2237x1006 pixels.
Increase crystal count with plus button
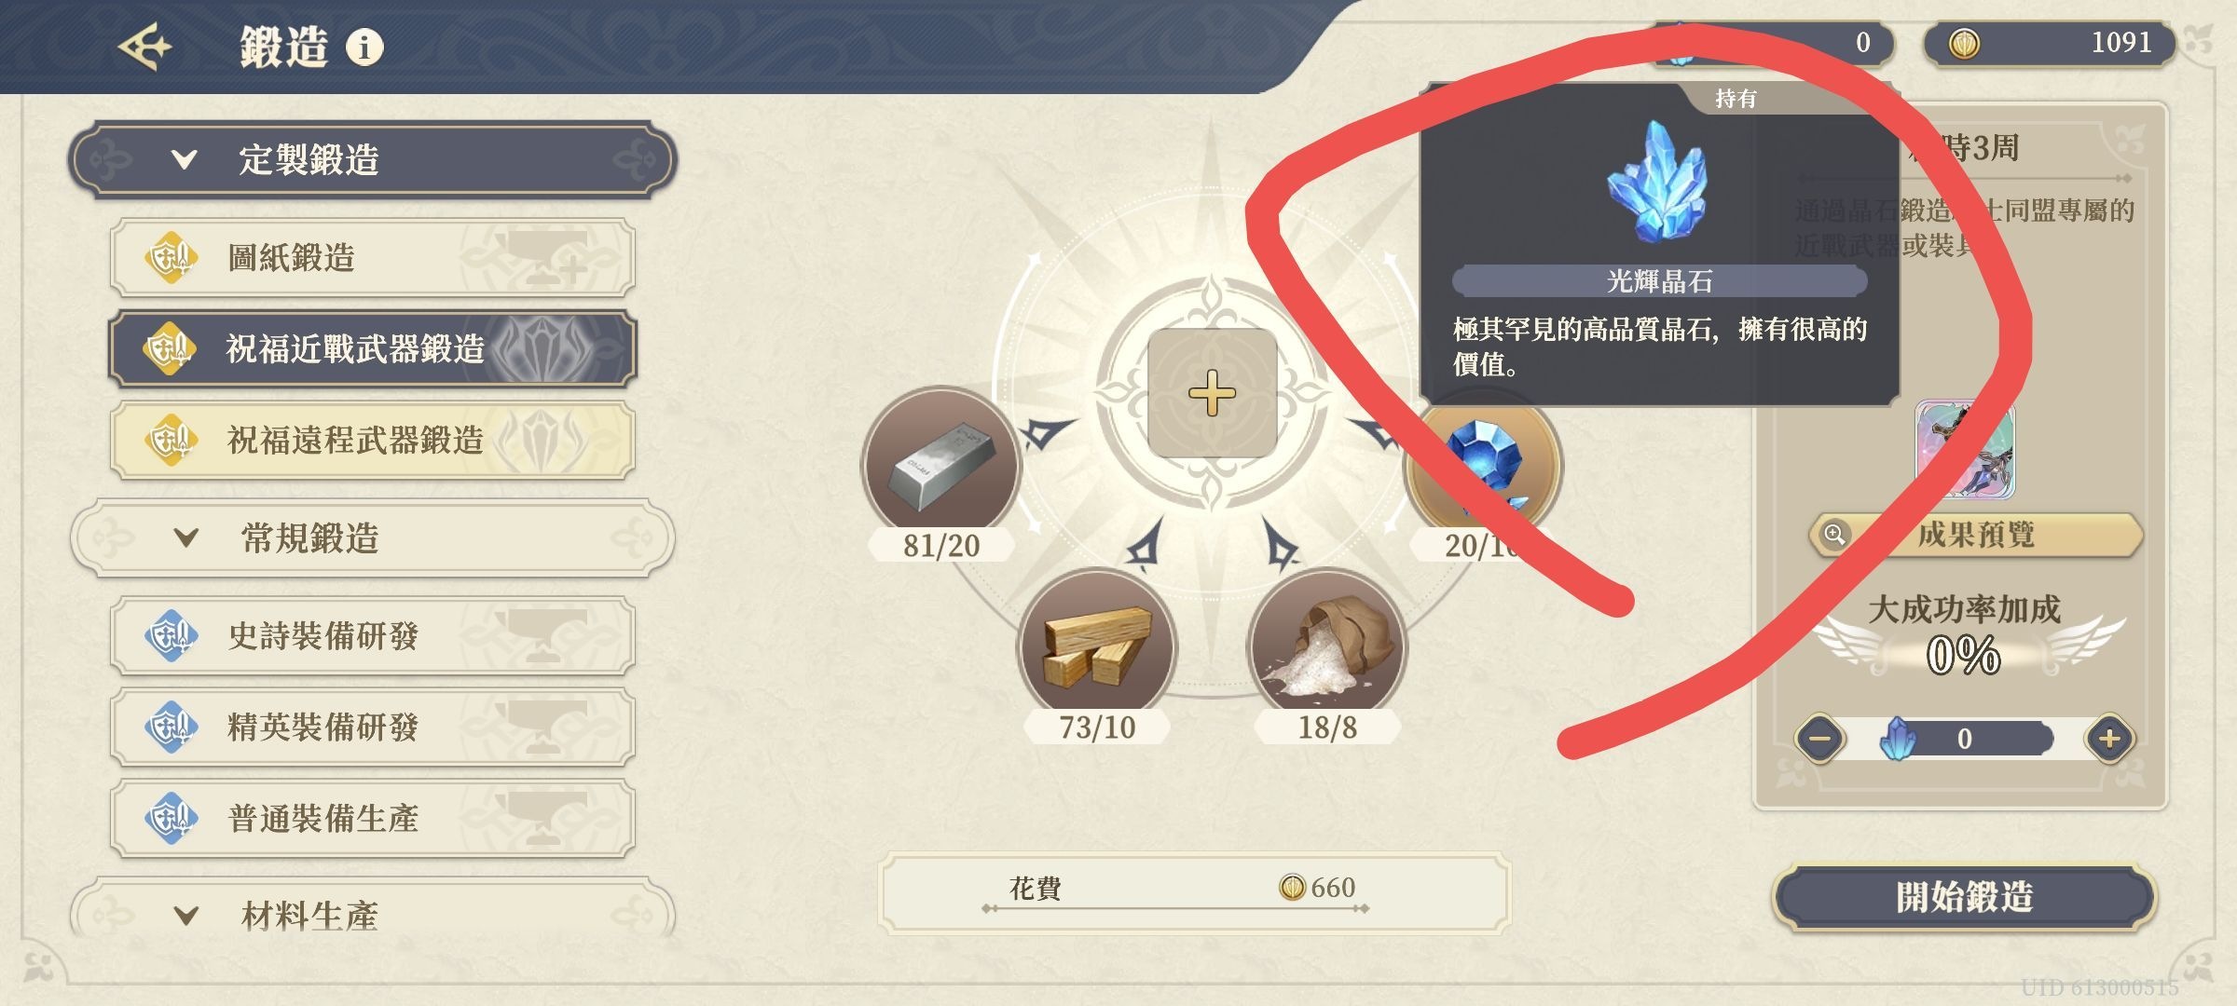(2109, 739)
